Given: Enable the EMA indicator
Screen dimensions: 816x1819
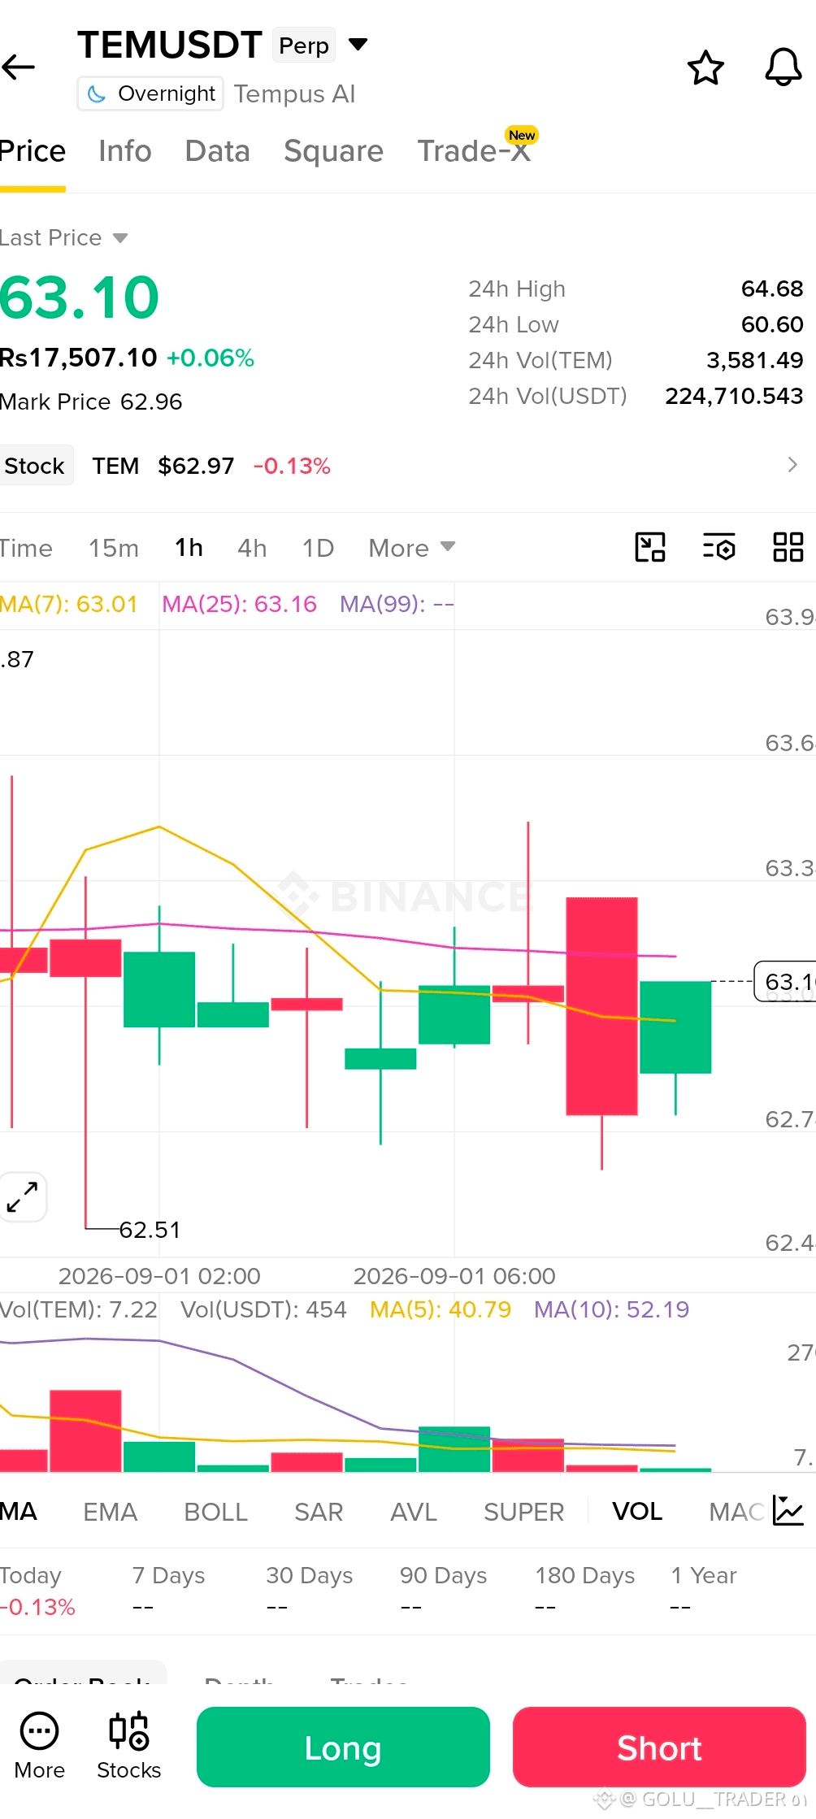Looking at the screenshot, I should 111,1512.
